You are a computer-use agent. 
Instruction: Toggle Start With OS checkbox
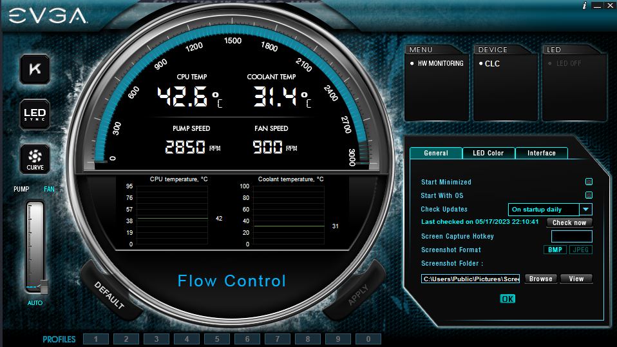589,195
